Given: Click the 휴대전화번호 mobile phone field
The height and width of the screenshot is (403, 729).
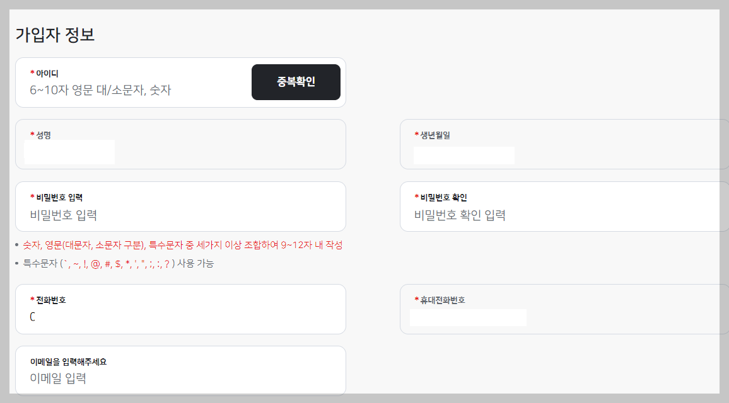Looking at the screenshot, I should [x=469, y=317].
